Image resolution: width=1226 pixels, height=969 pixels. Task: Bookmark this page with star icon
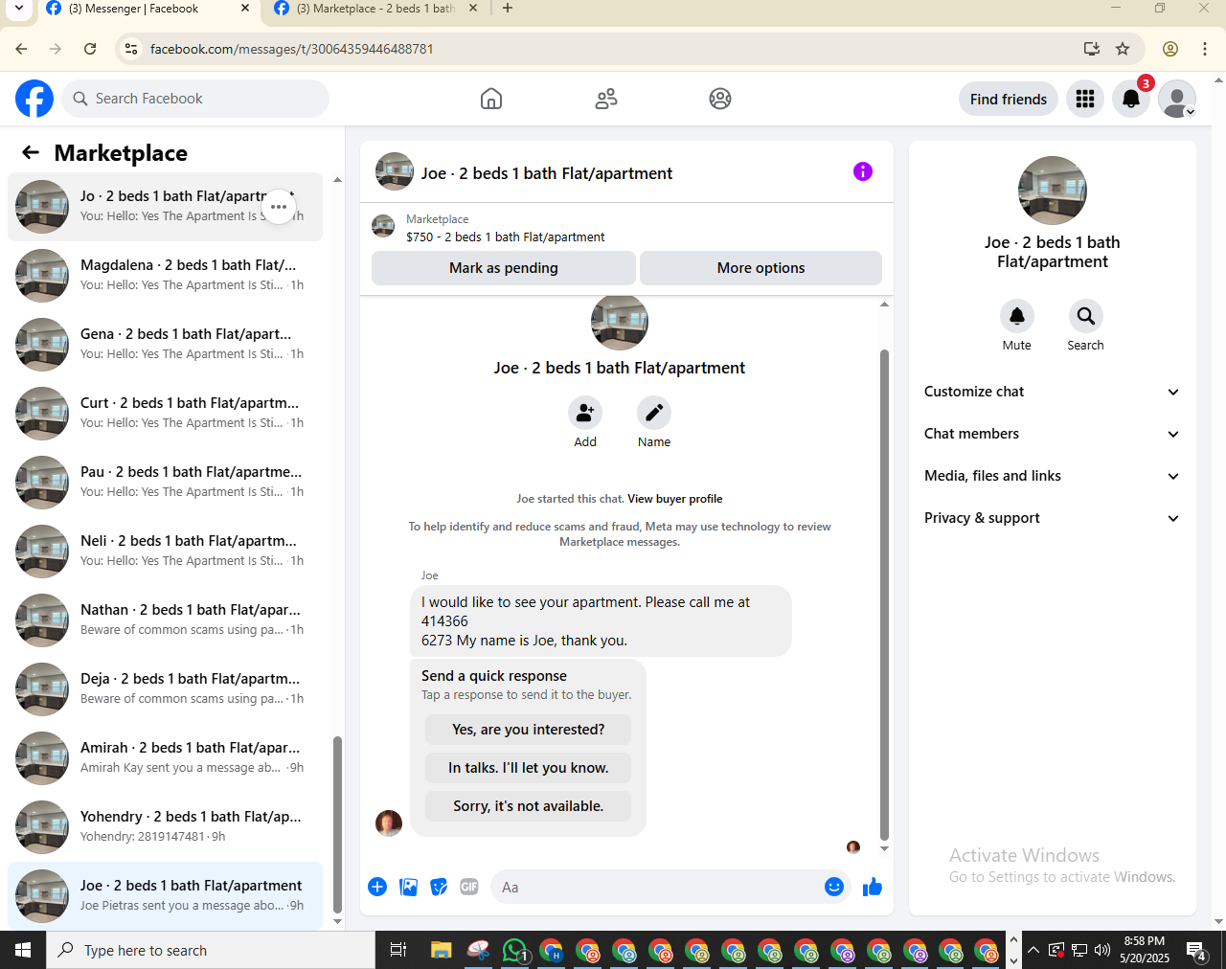coord(1124,49)
